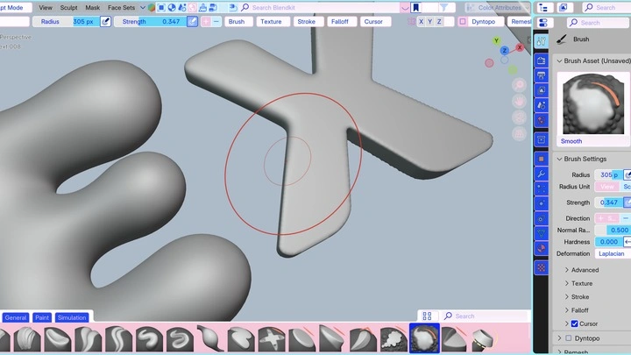Viewport: 631px width, 355px height.
Task: Select the bubbly cloud brush left of Smooth
Action: click(393, 338)
